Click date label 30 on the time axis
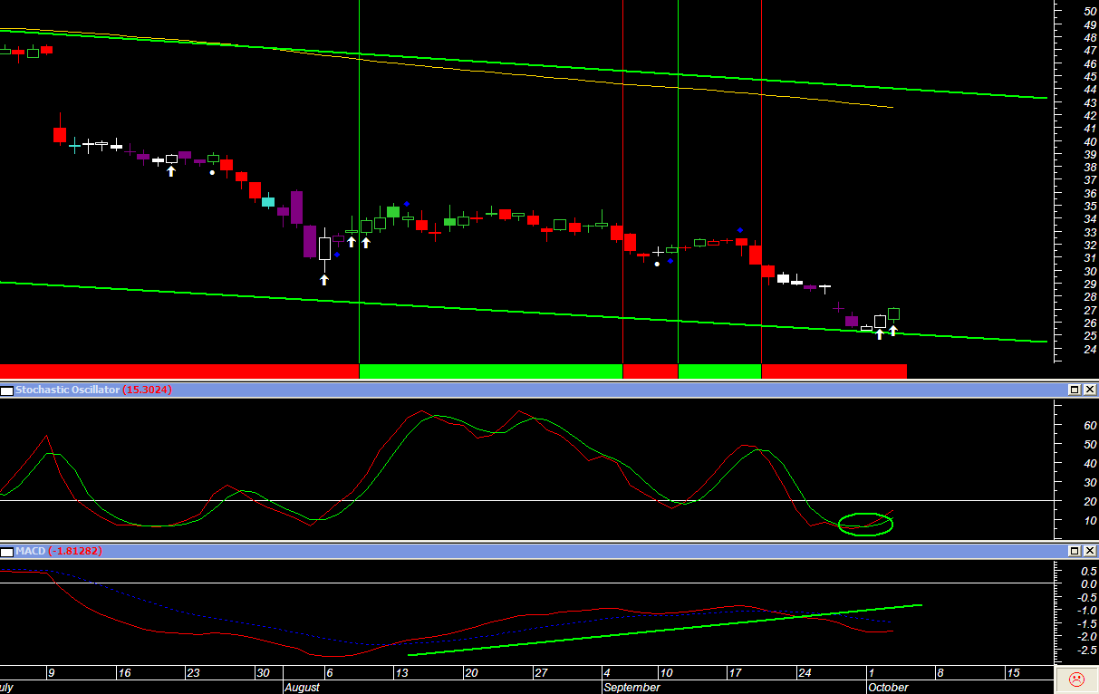 click(262, 673)
